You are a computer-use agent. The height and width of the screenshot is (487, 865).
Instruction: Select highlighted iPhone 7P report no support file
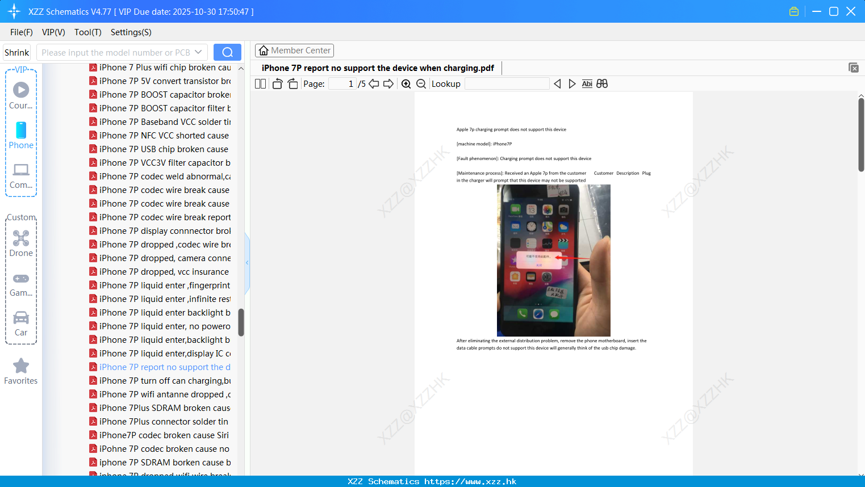[160, 367]
